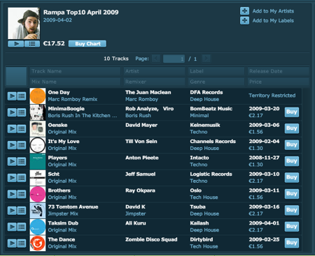Screen dimensions: 315x256
Task: Play the track One Day
Action: (x=12, y=96)
